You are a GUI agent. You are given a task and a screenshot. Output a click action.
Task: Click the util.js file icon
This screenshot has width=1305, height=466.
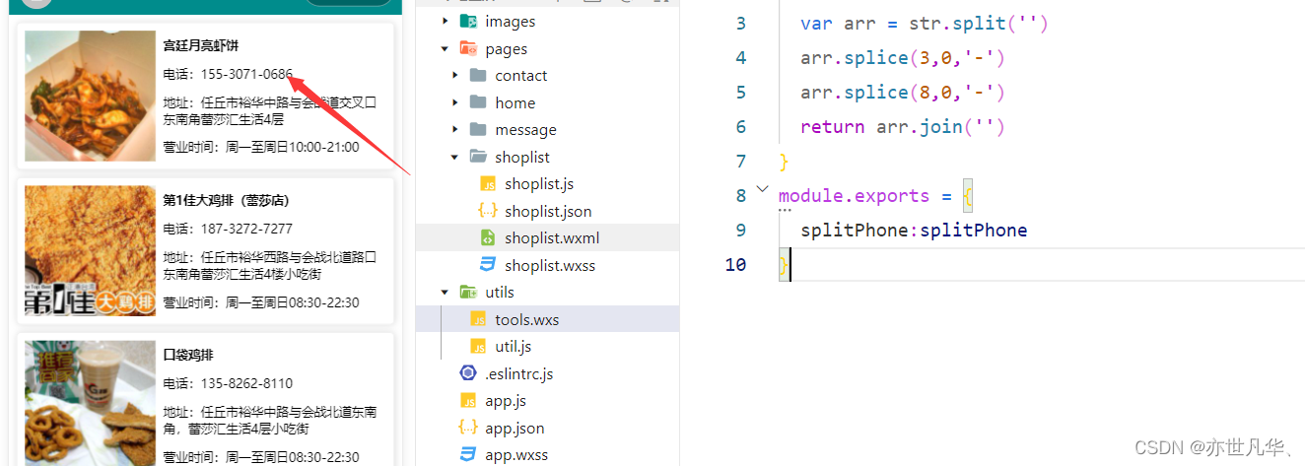click(x=478, y=346)
